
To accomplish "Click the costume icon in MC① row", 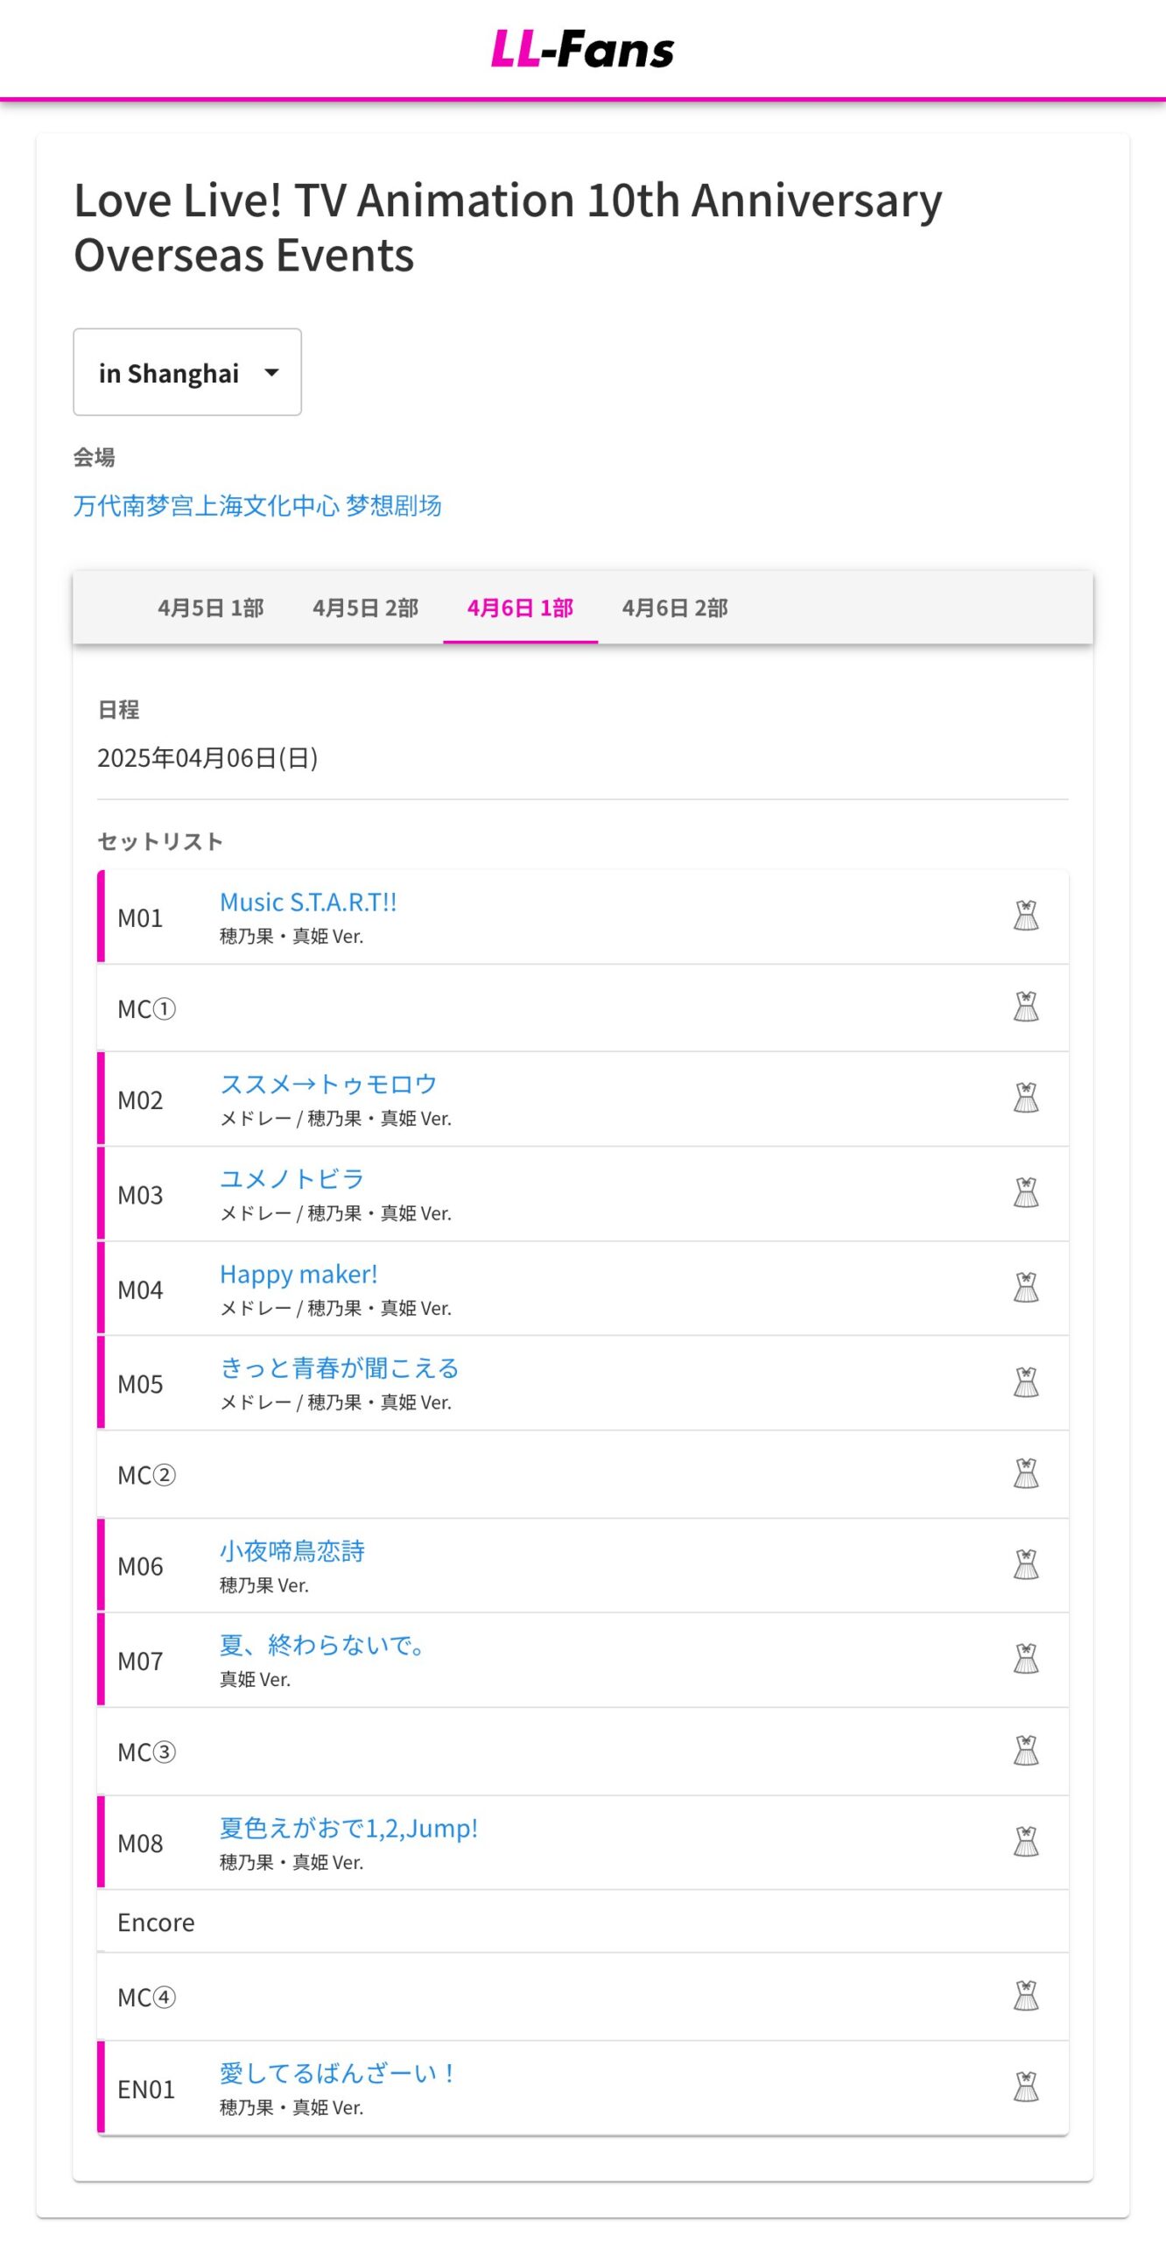I will click(x=1025, y=1007).
